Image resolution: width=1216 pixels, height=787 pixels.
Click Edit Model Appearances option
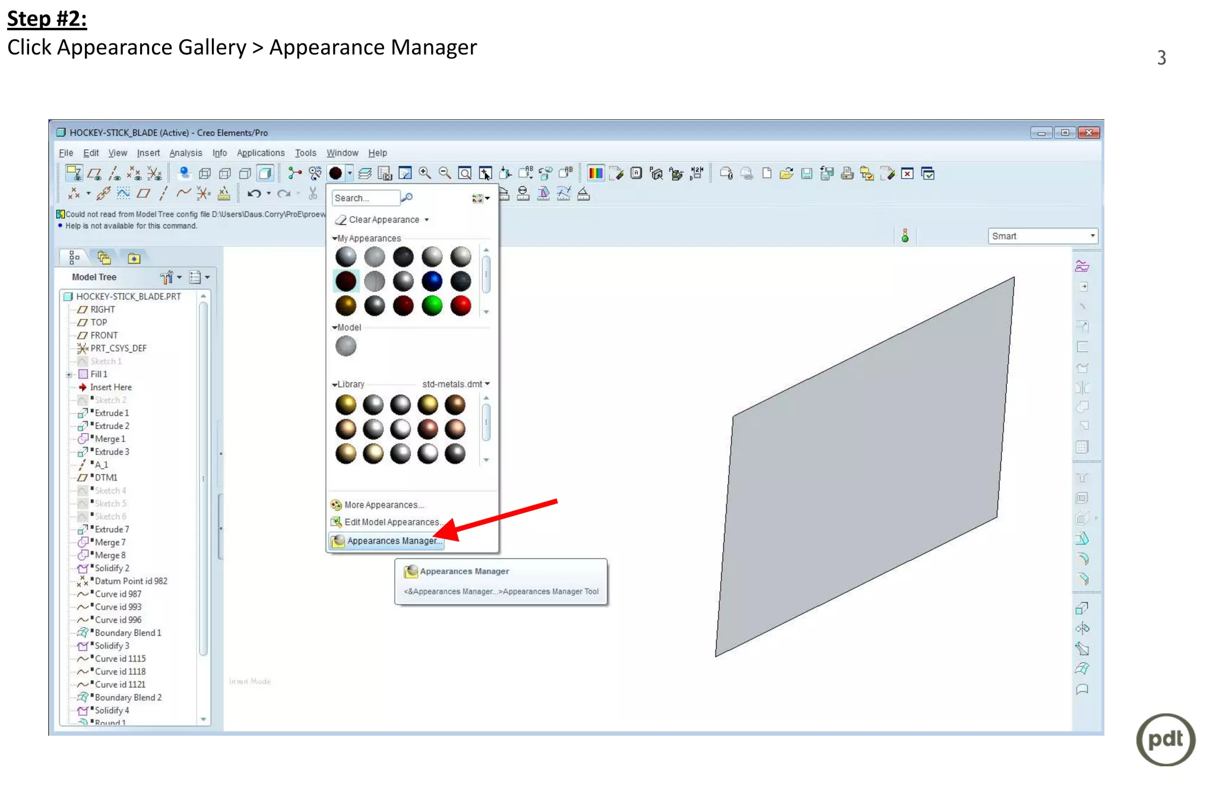coord(391,522)
